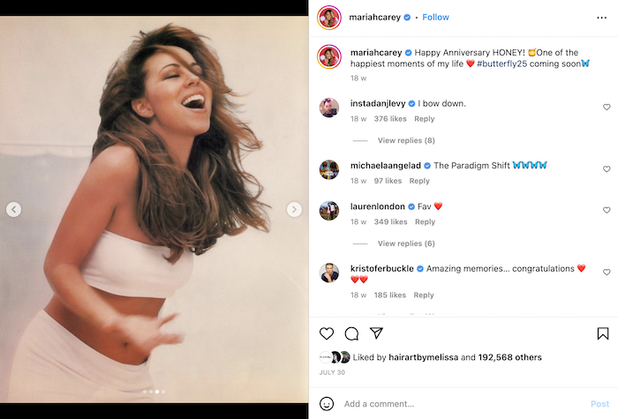Open the emoji picker in the comment box

(x=327, y=404)
